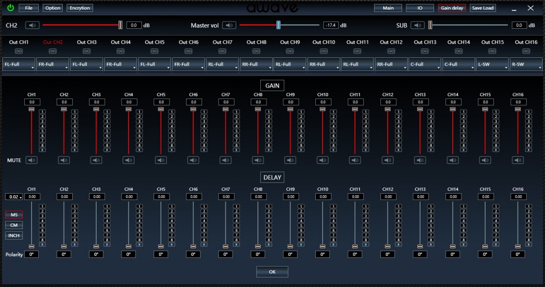Open Out CH7 RL-Full dropdown

point(222,64)
